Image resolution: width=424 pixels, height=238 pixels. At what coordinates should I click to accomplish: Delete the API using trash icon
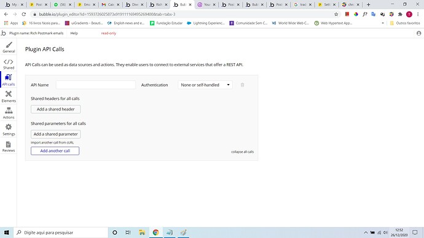point(242,85)
